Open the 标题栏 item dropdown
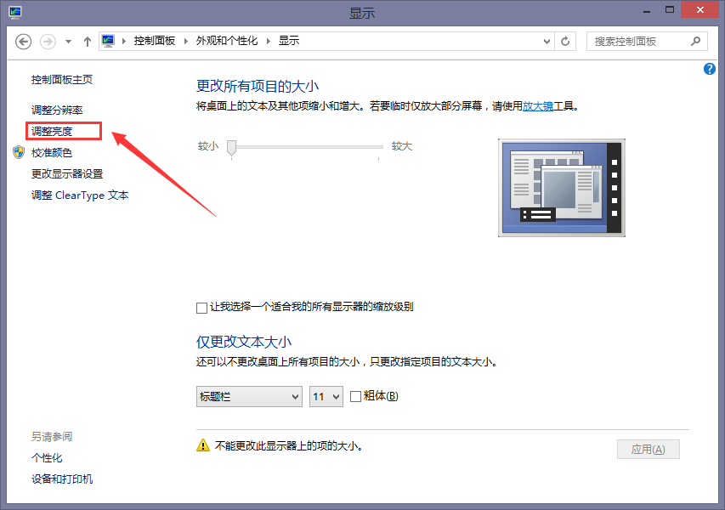Image resolution: width=725 pixels, height=510 pixels. click(x=249, y=396)
